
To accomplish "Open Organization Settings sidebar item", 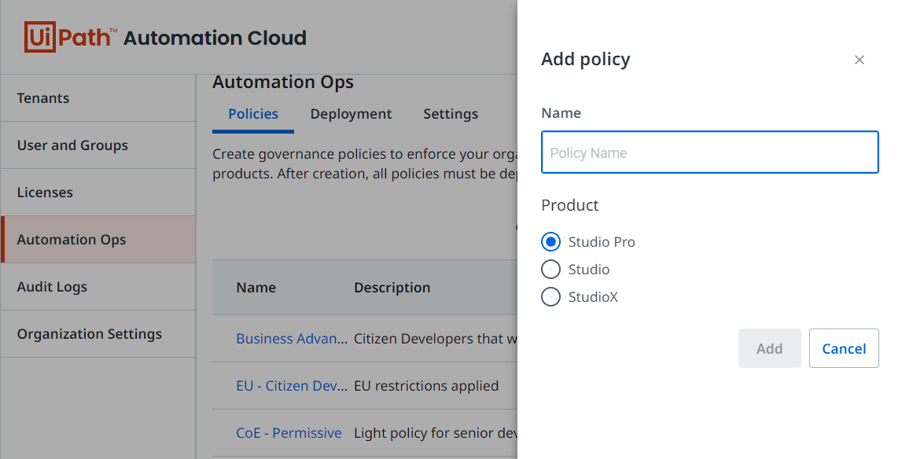I will click(98, 333).
